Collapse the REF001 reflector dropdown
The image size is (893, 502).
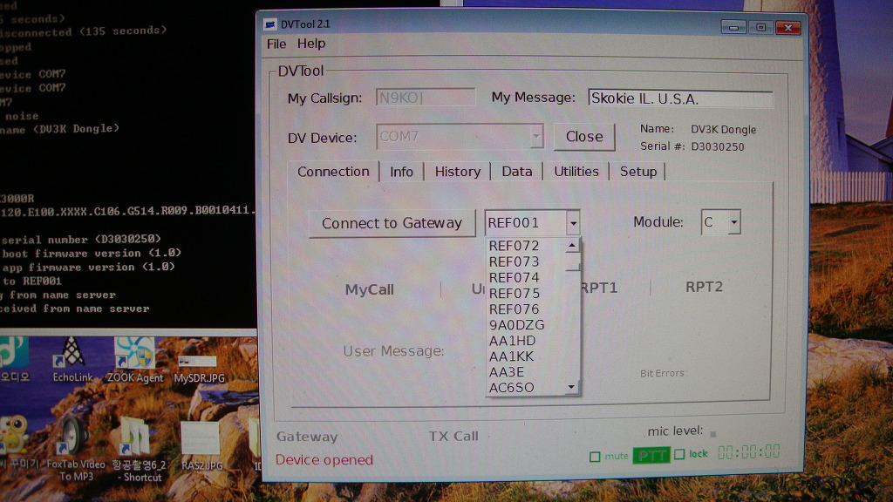coord(574,223)
